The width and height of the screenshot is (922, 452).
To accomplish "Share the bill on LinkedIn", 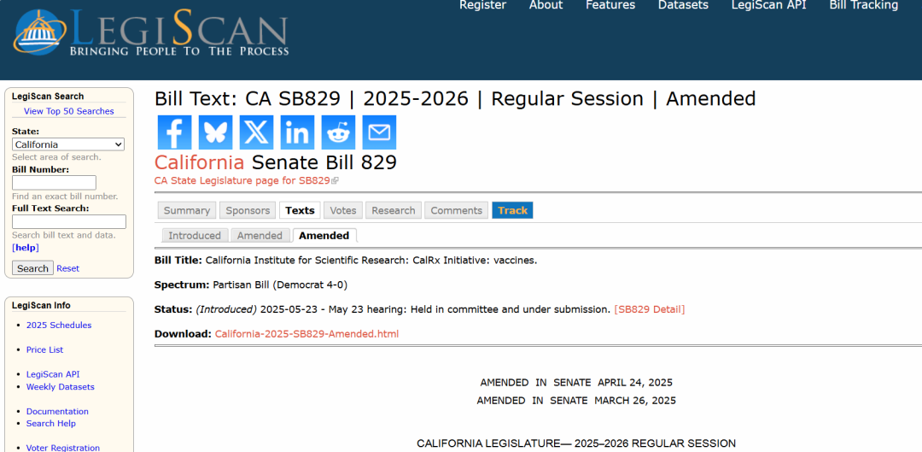I will (297, 132).
